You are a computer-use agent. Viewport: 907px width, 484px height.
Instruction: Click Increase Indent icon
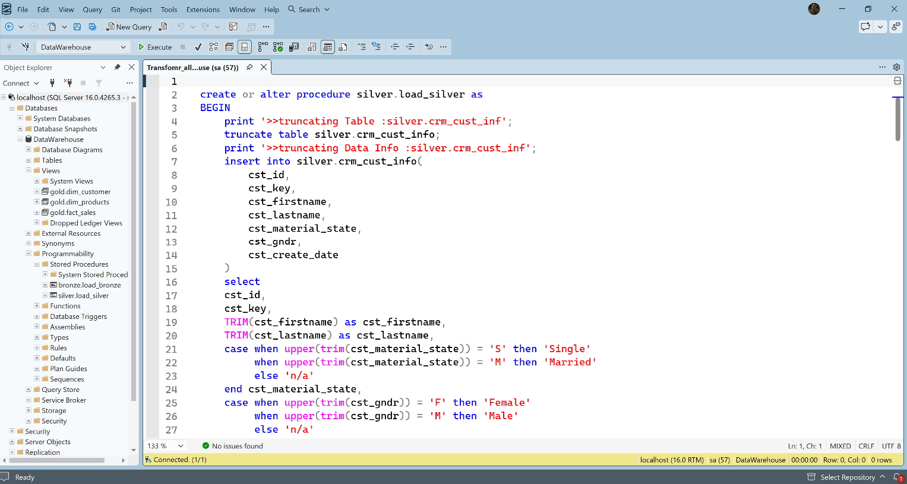(410, 47)
